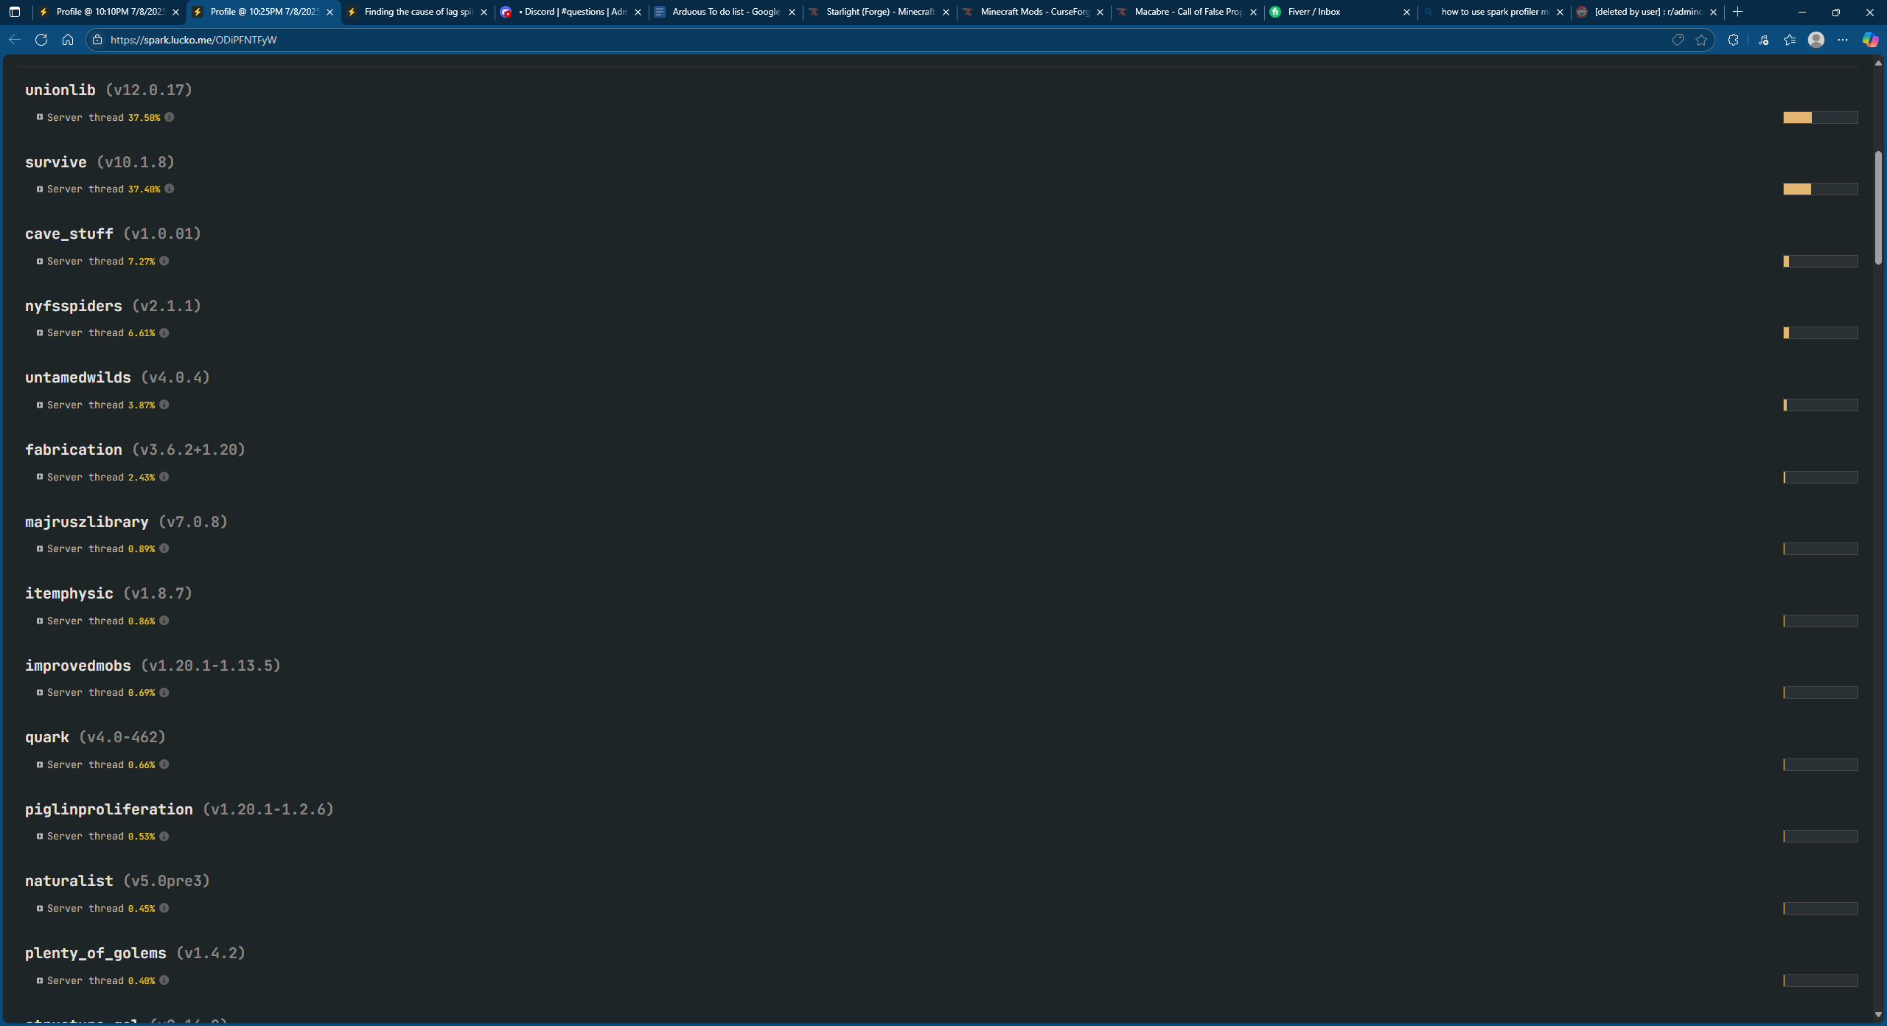Click info icon beside majruszlibrary 0.89%
Image resolution: width=1887 pixels, height=1026 pixels.
pos(164,548)
